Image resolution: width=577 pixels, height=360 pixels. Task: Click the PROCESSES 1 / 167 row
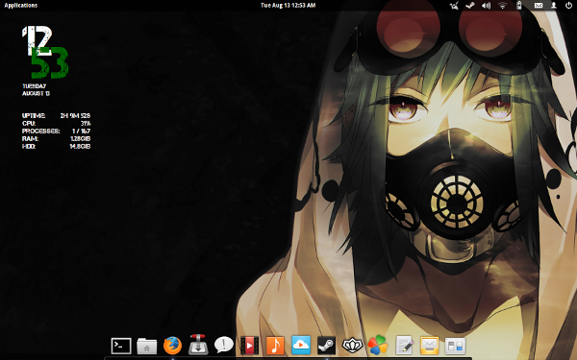[57, 131]
